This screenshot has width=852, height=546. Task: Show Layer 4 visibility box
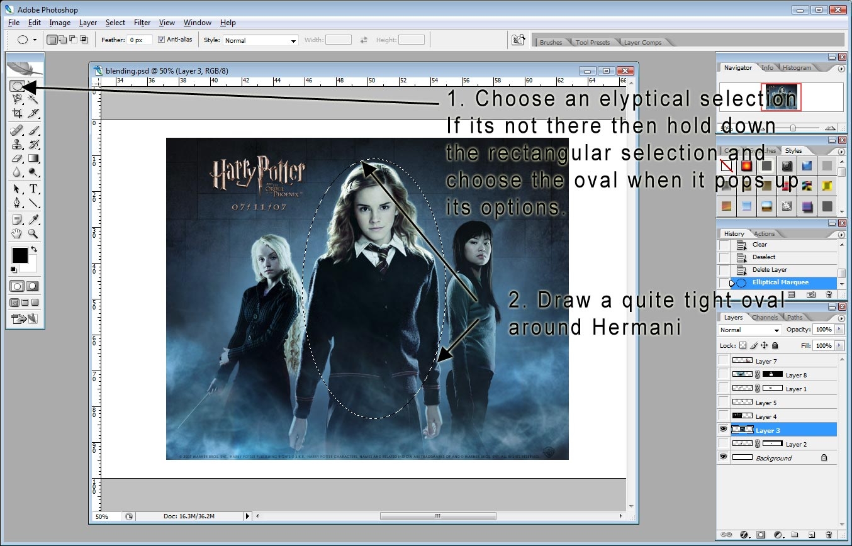coord(724,416)
